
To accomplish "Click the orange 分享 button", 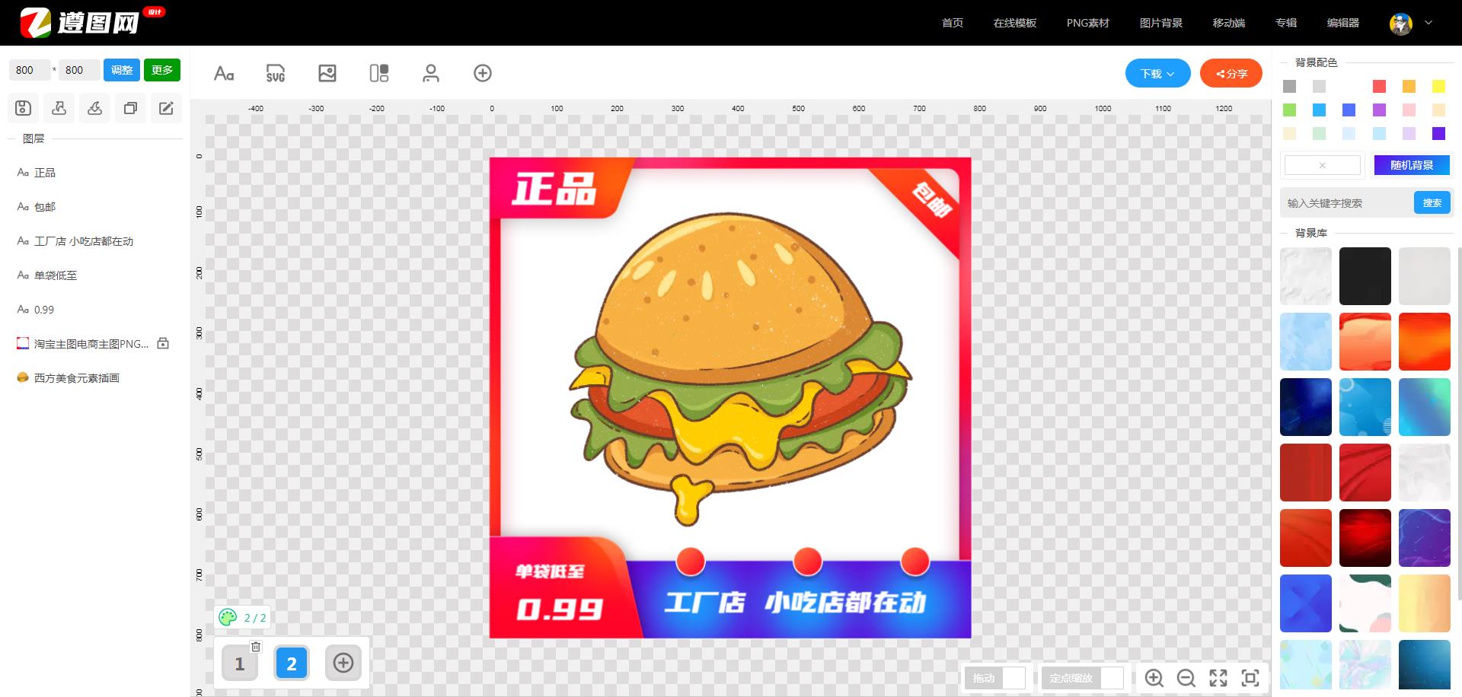I will tap(1231, 73).
